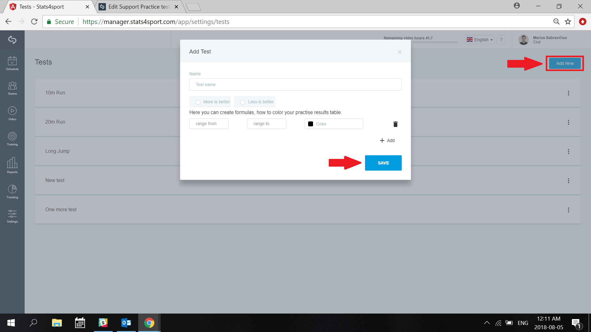Open Marius Babravičius user profile menu
591x332 pixels.
click(543, 40)
